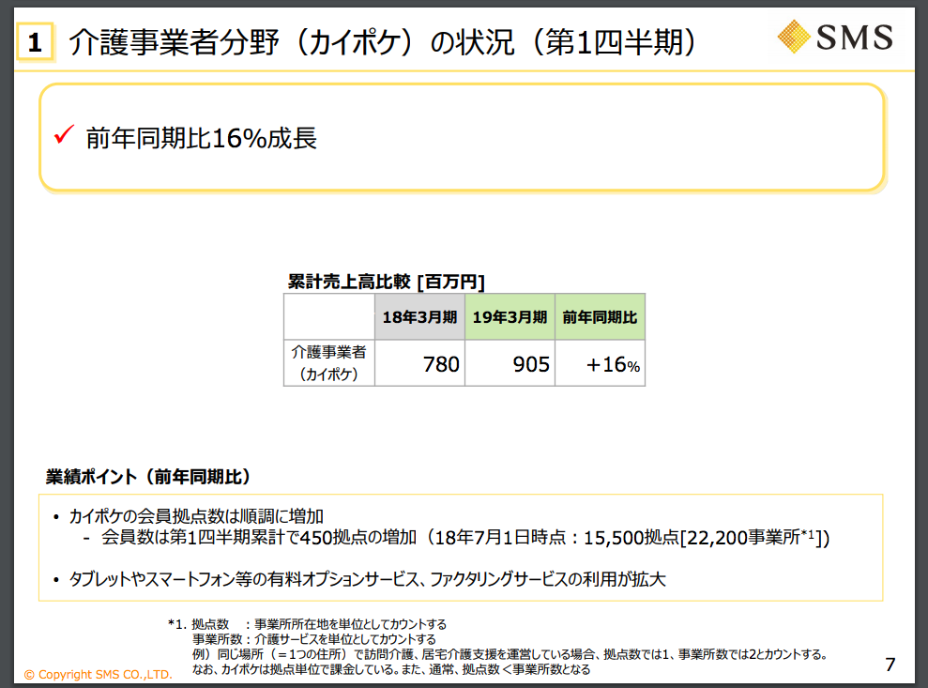Viewport: 928px width, 688px height.
Task: Click the footnote example line starting 例）同じ場所
Action: click(x=510, y=654)
